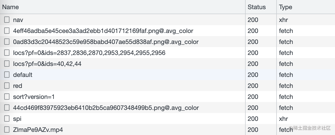Mark the ZlmaPe9AZv.mp4 row checkbox
335x135 pixels.
(7, 130)
